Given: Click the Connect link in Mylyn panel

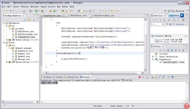Looking at the screenshot, I should pyautogui.click(x=158, y=40).
